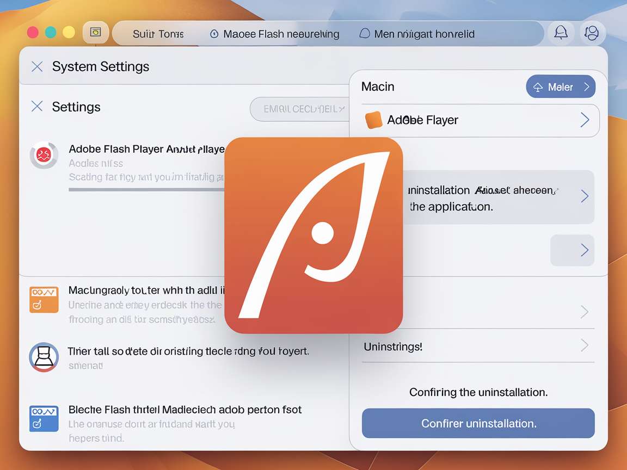Select the "Suiir" tab in the top bar
The image size is (627, 470).
click(158, 34)
